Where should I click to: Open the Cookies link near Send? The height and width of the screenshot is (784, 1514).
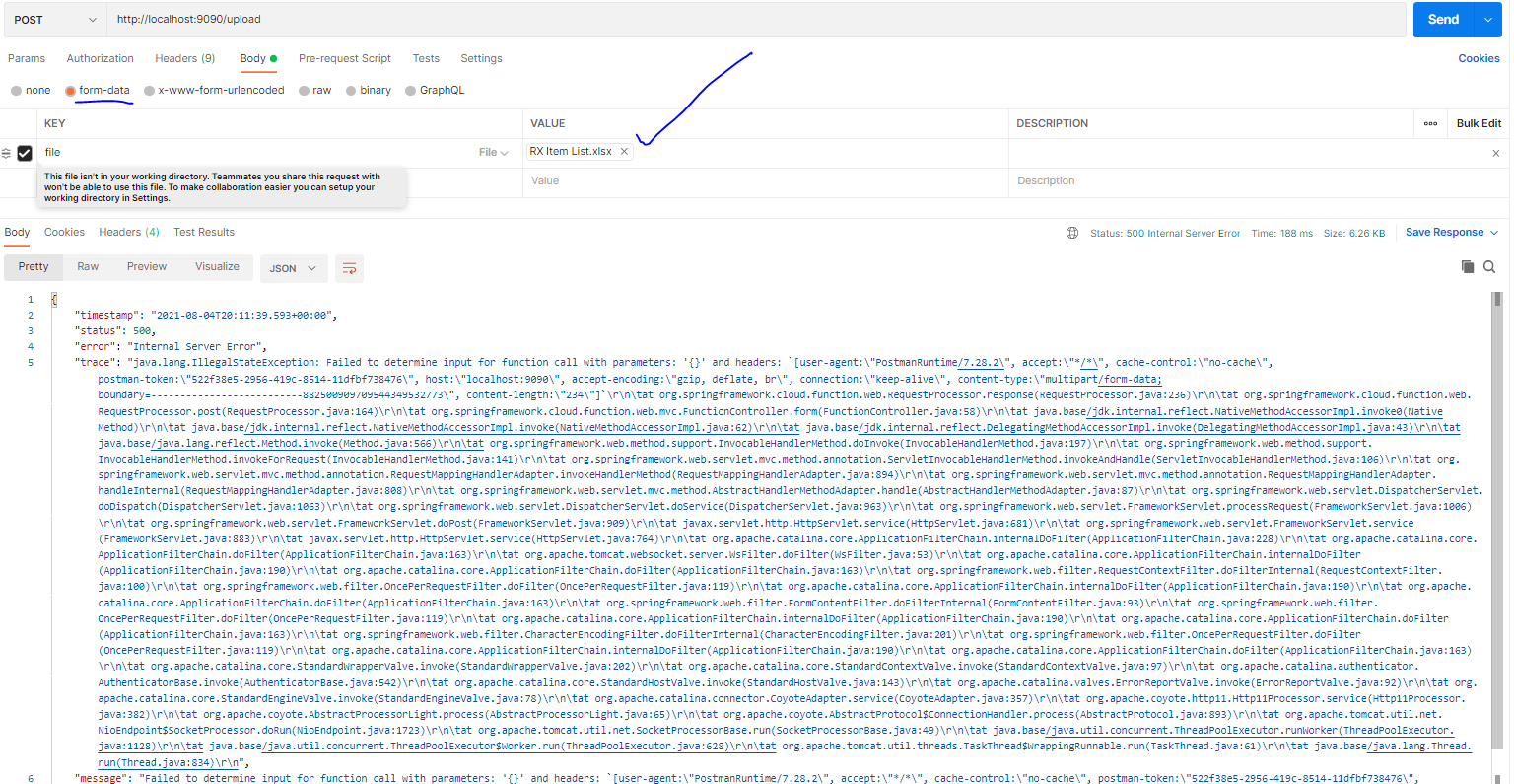pos(1479,58)
